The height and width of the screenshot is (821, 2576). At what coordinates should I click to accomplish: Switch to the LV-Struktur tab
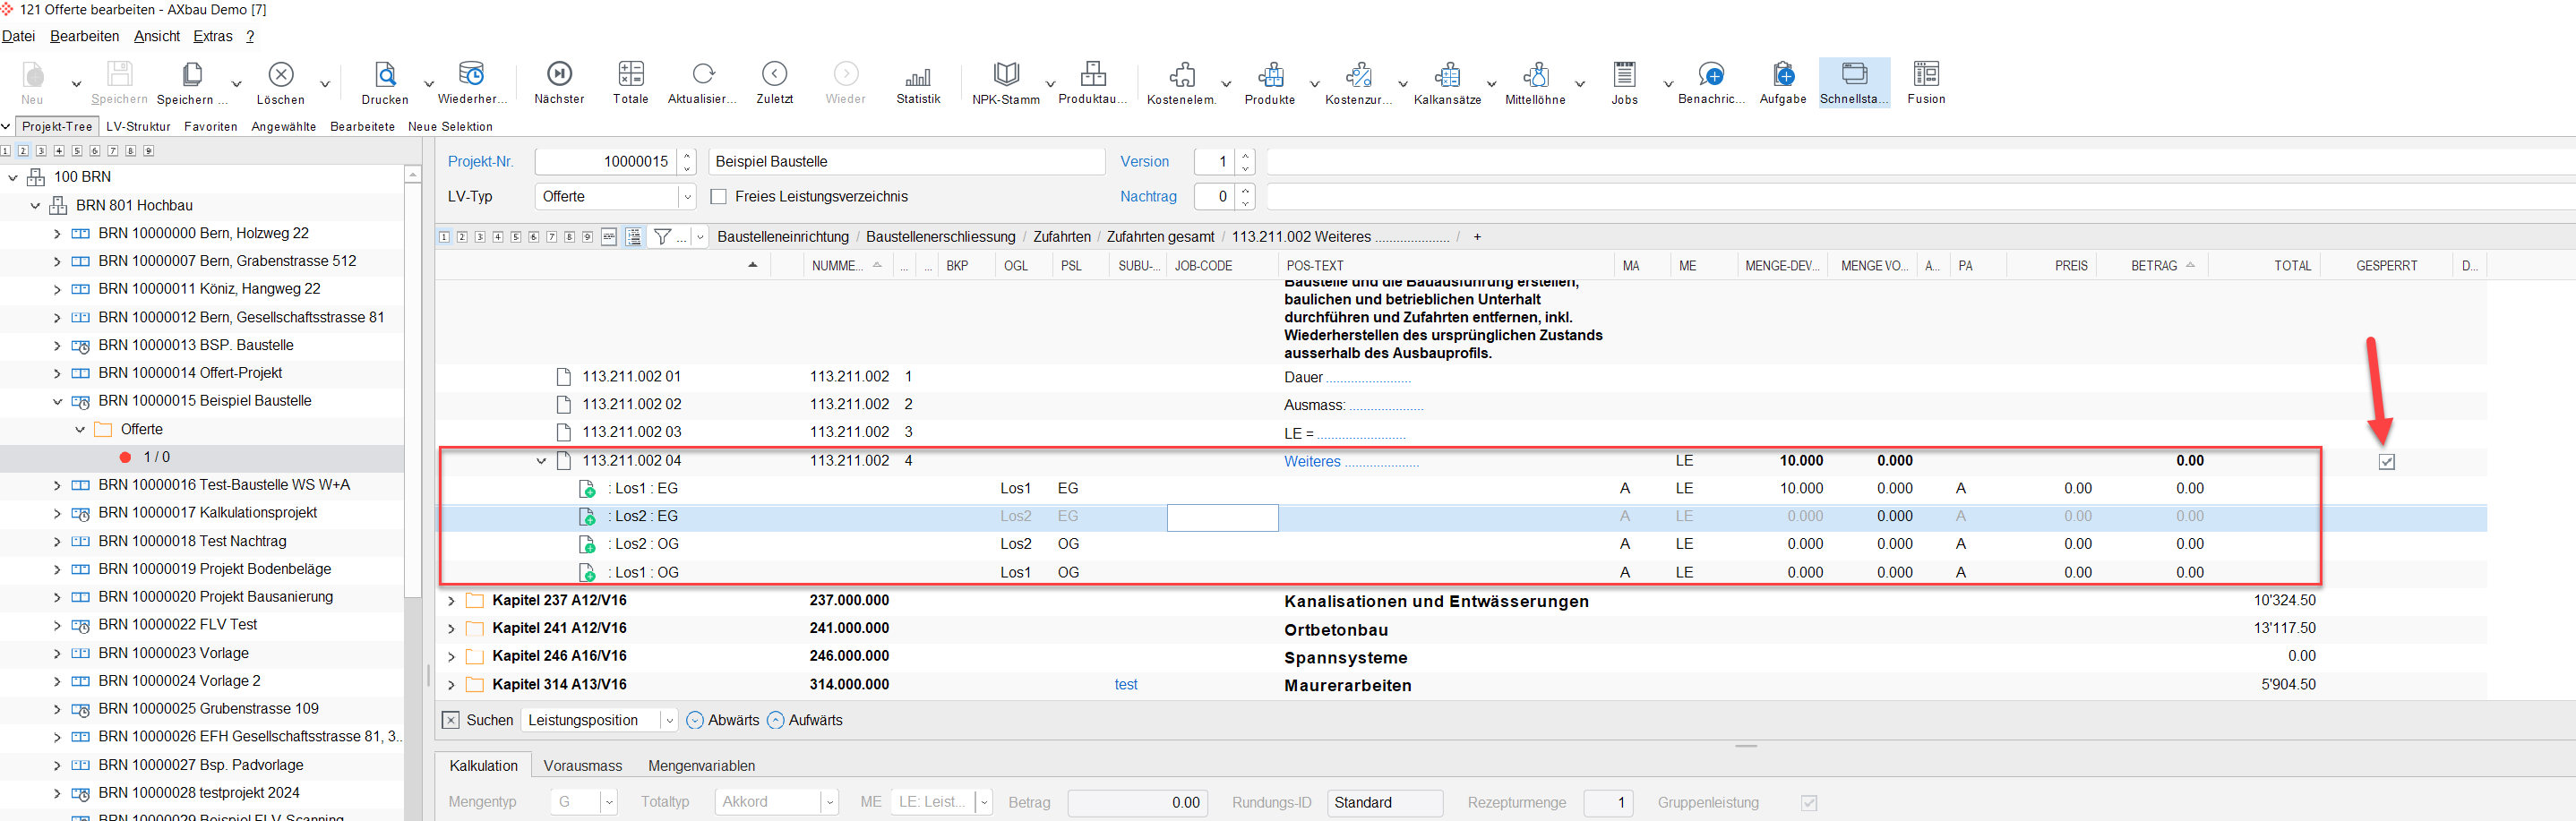coord(138,127)
